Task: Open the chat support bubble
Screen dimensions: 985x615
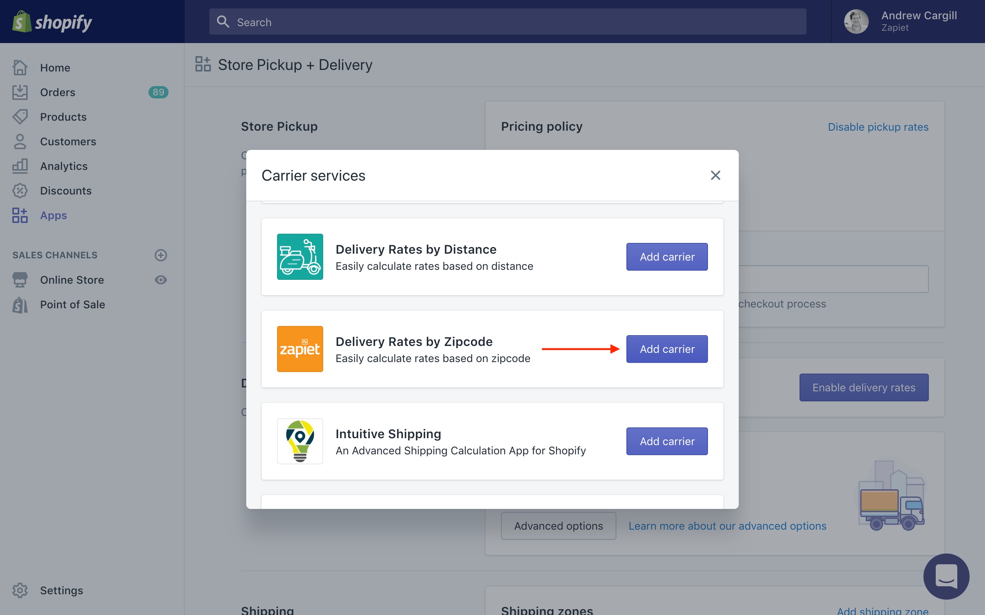Action: [947, 576]
